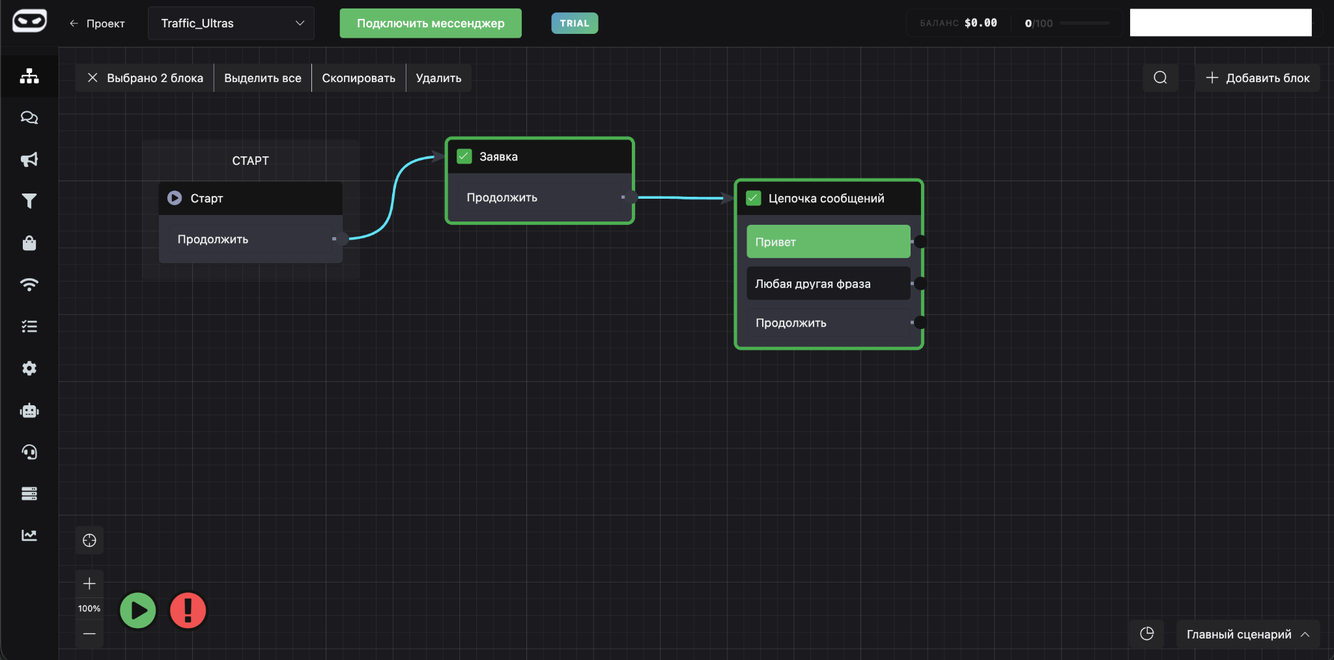Click Скопировать in selection toolbar

(358, 78)
